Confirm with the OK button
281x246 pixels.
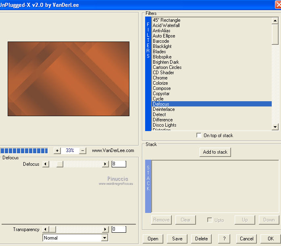tap(271, 239)
